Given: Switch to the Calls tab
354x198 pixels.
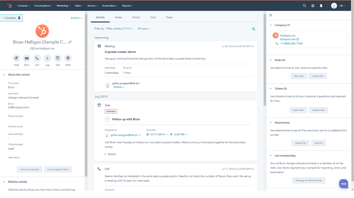Looking at the screenshot, I should point(153,17).
